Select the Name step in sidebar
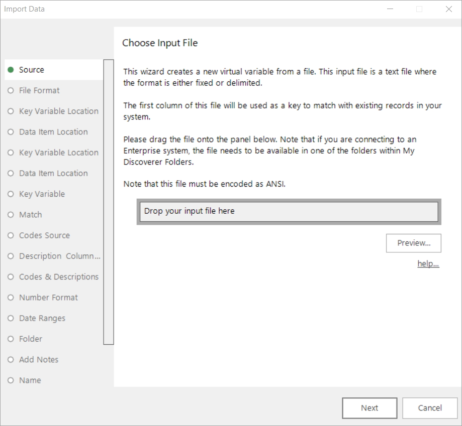This screenshot has width=462, height=426. (x=54, y=380)
